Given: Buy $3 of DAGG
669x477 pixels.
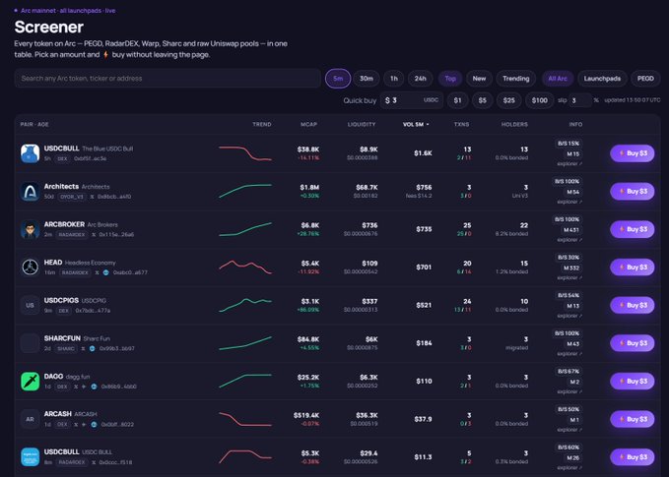Looking at the screenshot, I should [632, 382].
